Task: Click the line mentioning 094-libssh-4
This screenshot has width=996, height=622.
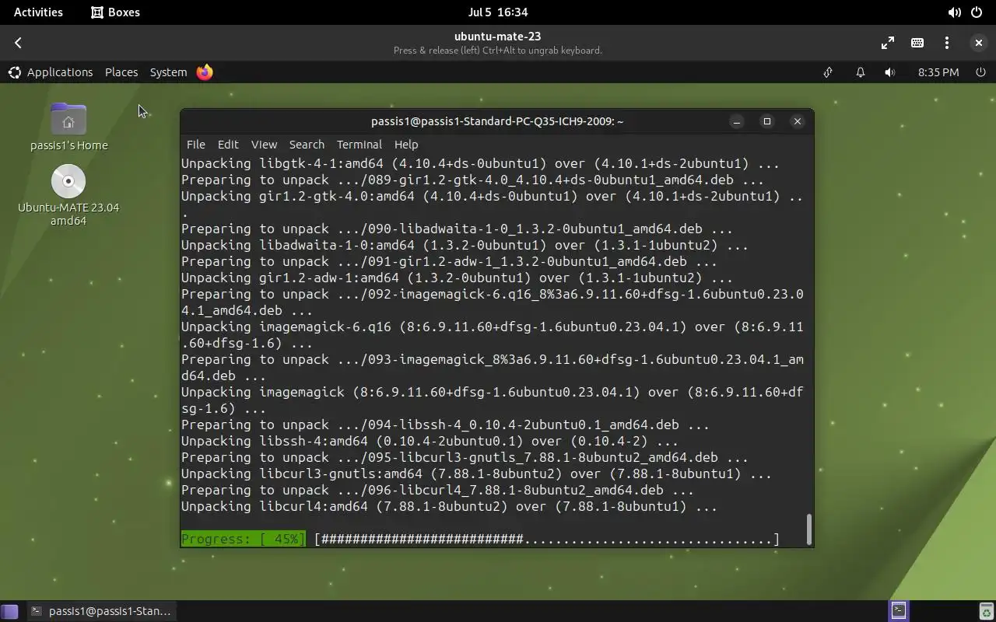Action: pos(445,425)
